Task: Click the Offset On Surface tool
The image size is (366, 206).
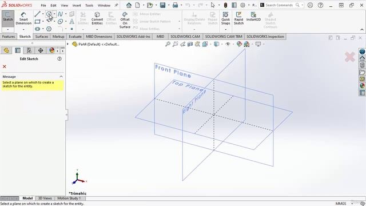Action: (125, 20)
